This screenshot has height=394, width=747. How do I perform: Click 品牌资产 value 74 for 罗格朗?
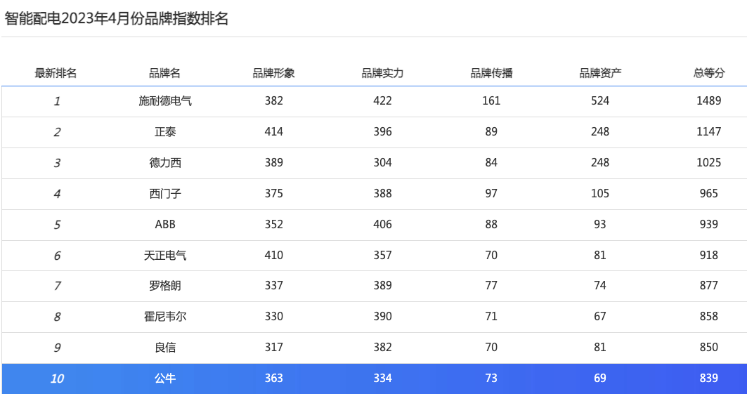pyautogui.click(x=600, y=286)
